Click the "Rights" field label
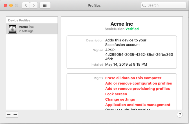The image size is (189, 124). [x=98, y=78]
